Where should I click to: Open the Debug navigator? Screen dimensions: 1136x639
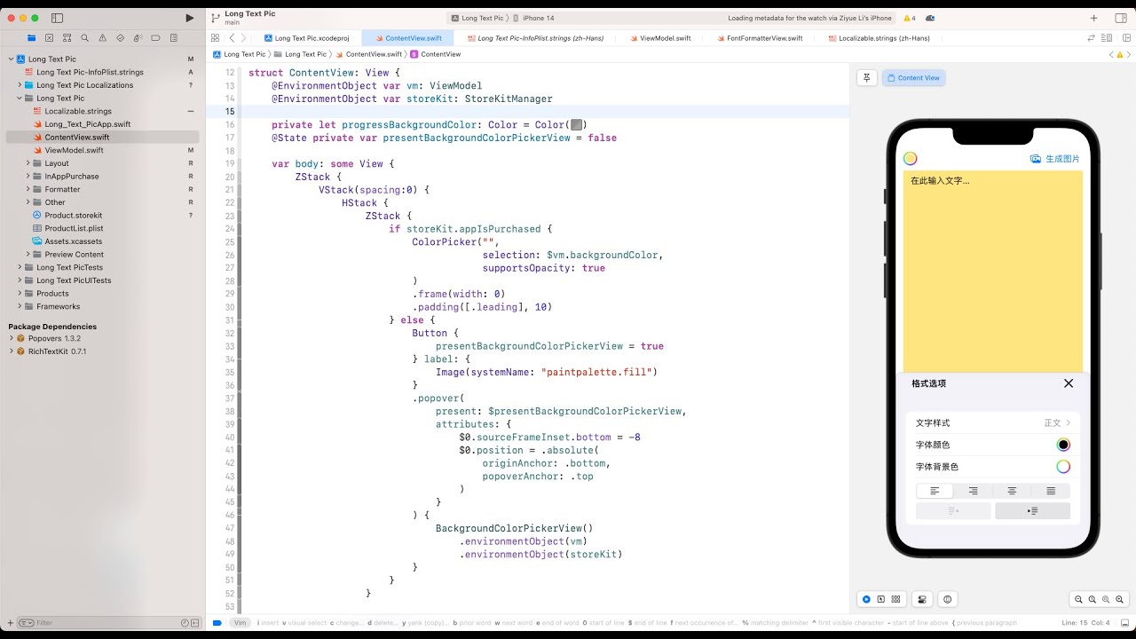[x=138, y=38]
